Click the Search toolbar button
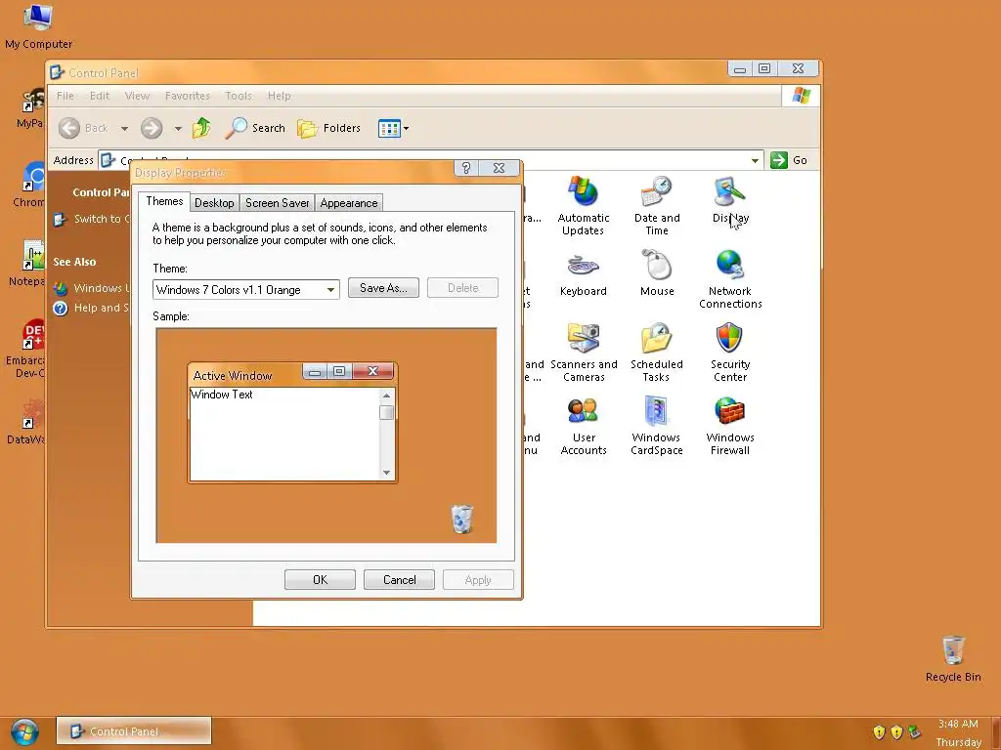The image size is (1001, 750). (x=255, y=128)
